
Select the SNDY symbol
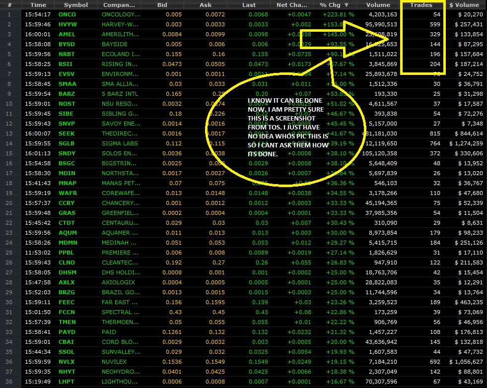coord(67,153)
